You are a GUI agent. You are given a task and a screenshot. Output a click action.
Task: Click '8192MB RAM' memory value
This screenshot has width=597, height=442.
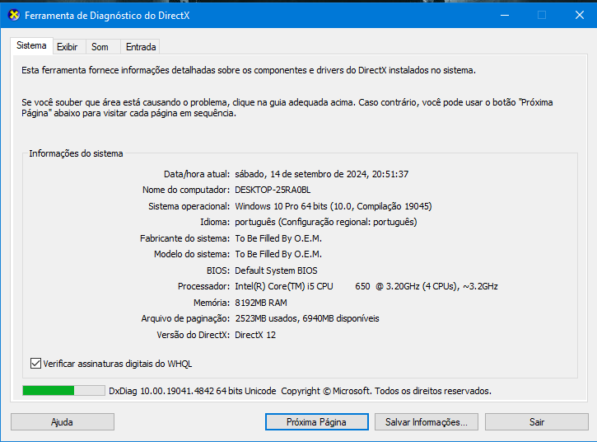click(261, 303)
